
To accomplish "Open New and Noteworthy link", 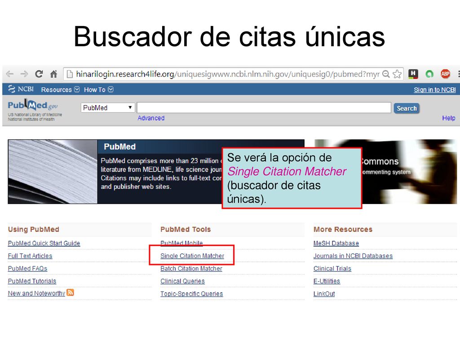I will (x=36, y=293).
